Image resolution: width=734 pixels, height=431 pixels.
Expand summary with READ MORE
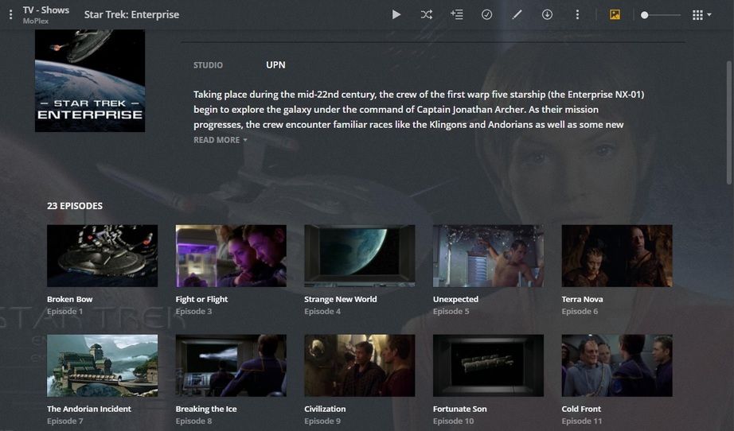coord(220,140)
